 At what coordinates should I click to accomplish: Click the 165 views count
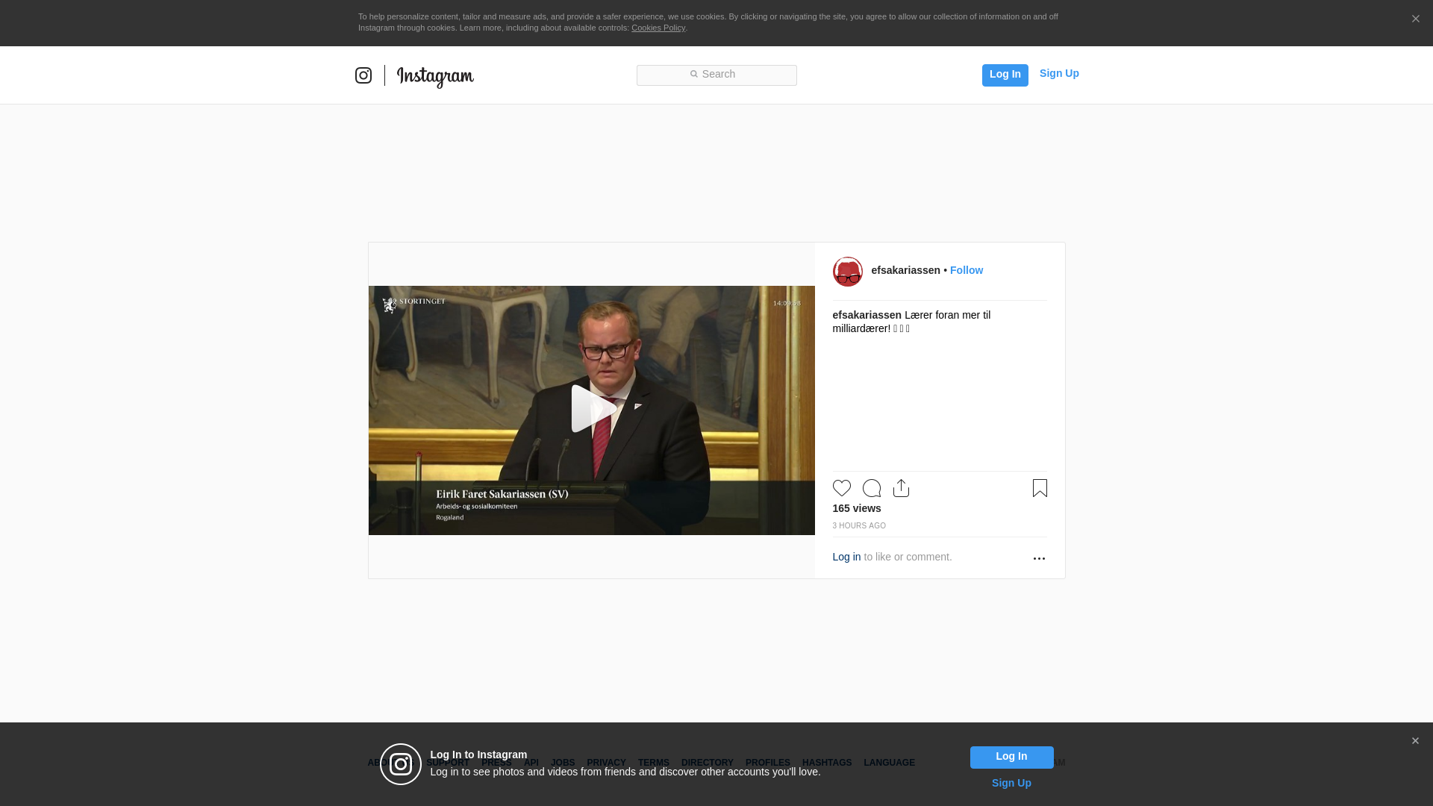(x=857, y=508)
